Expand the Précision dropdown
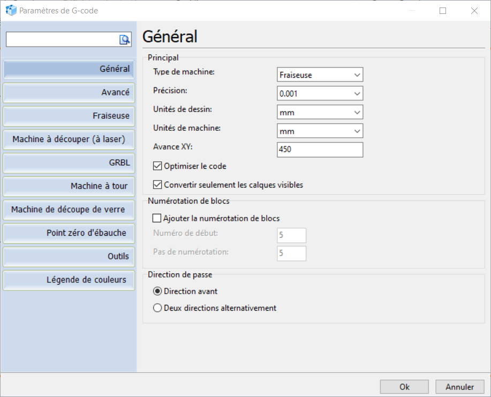Screen dimensions: 491x397 tap(320, 94)
